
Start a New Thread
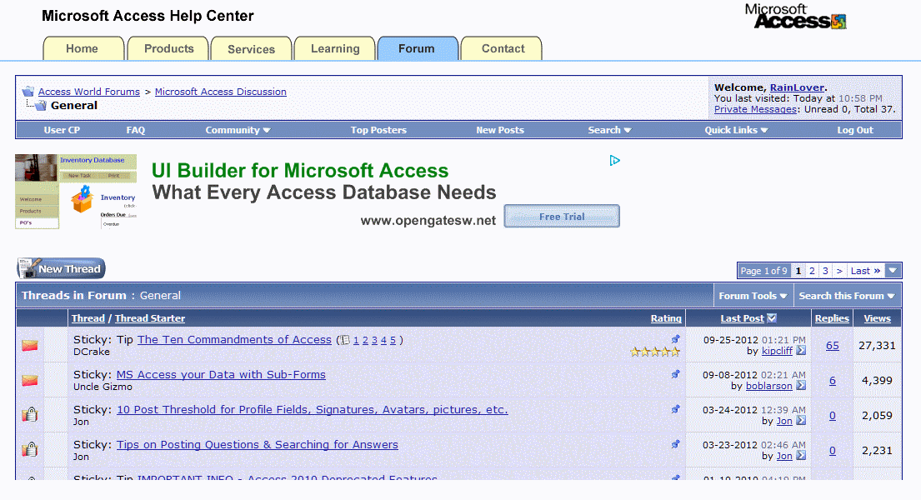61,268
